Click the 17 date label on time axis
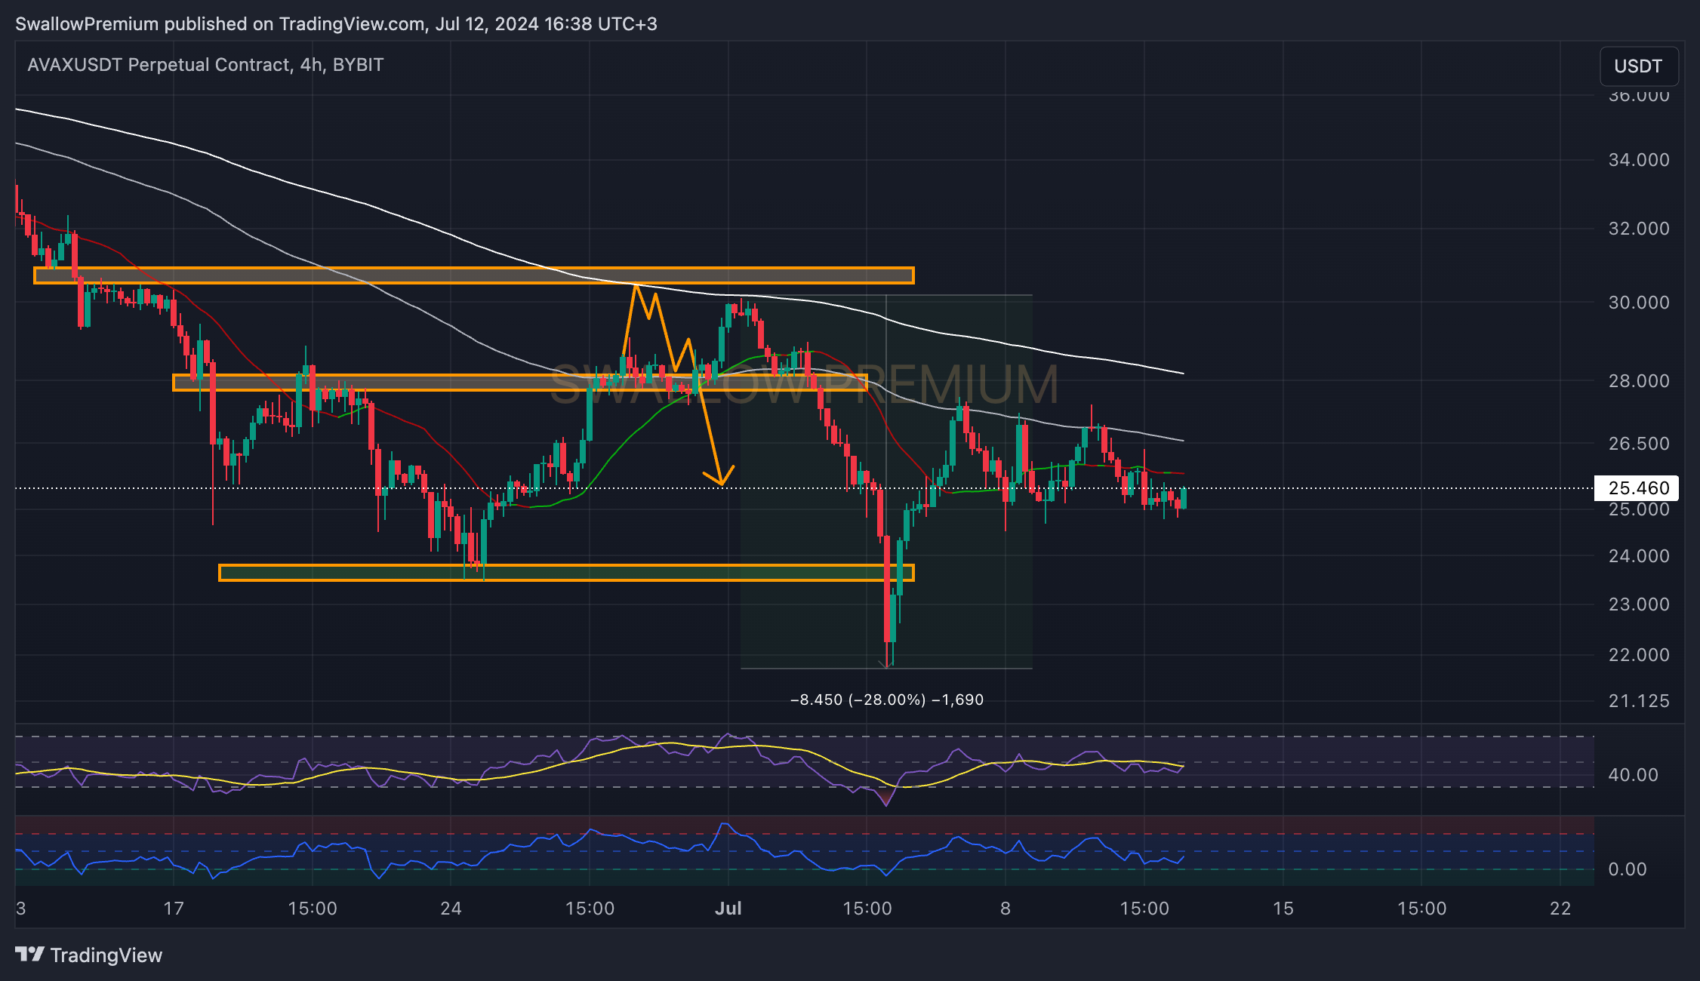This screenshot has width=1700, height=981. point(174,909)
